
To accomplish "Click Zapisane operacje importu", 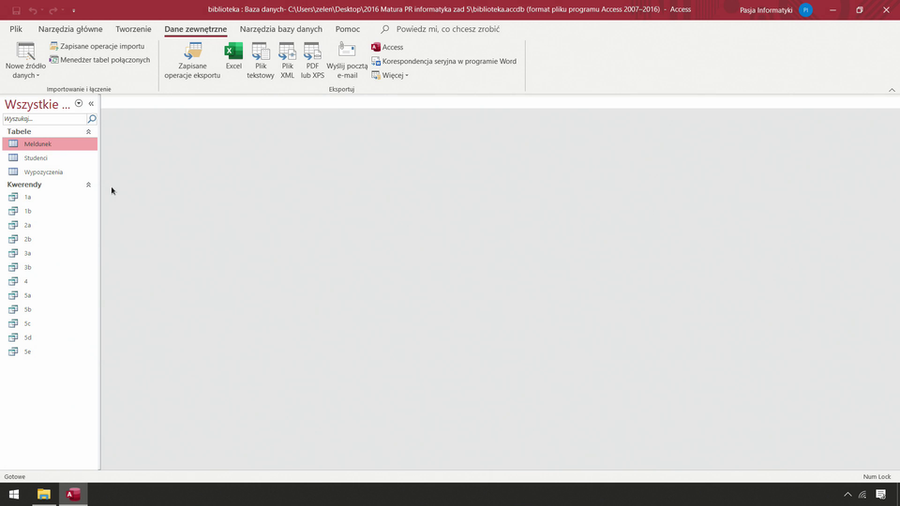I will click(x=97, y=46).
